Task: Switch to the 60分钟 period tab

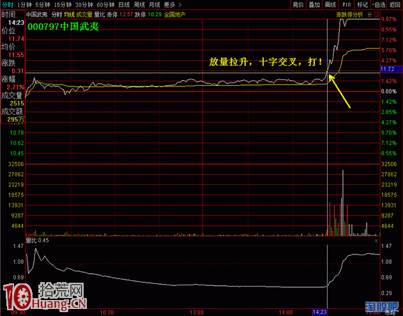Action: click(x=105, y=4)
